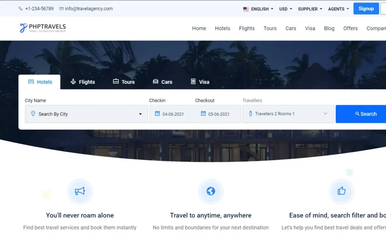Click 'No limits and boundaries for your next destination'
386x237 pixels.
(211, 228)
